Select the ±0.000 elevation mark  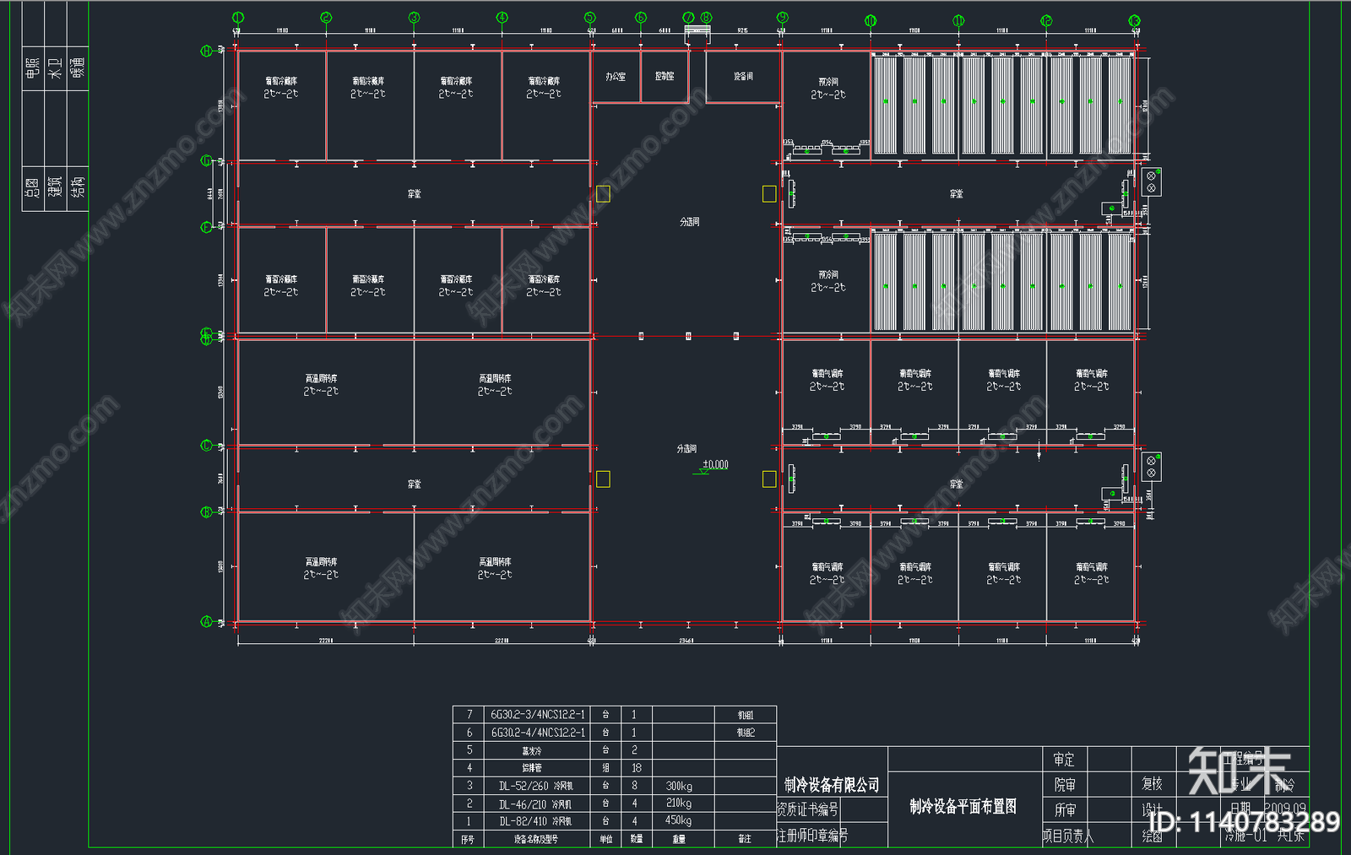[x=715, y=464]
